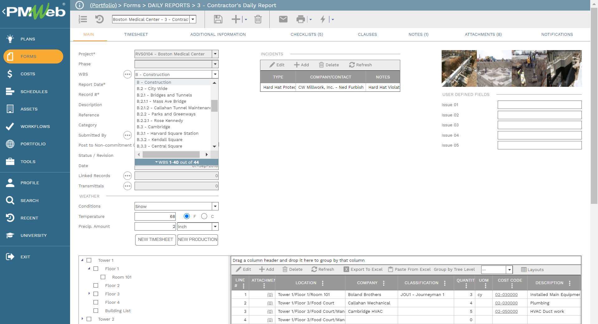Click Export To Excel button
Viewport: 598px width, 324px height.
pos(363,270)
